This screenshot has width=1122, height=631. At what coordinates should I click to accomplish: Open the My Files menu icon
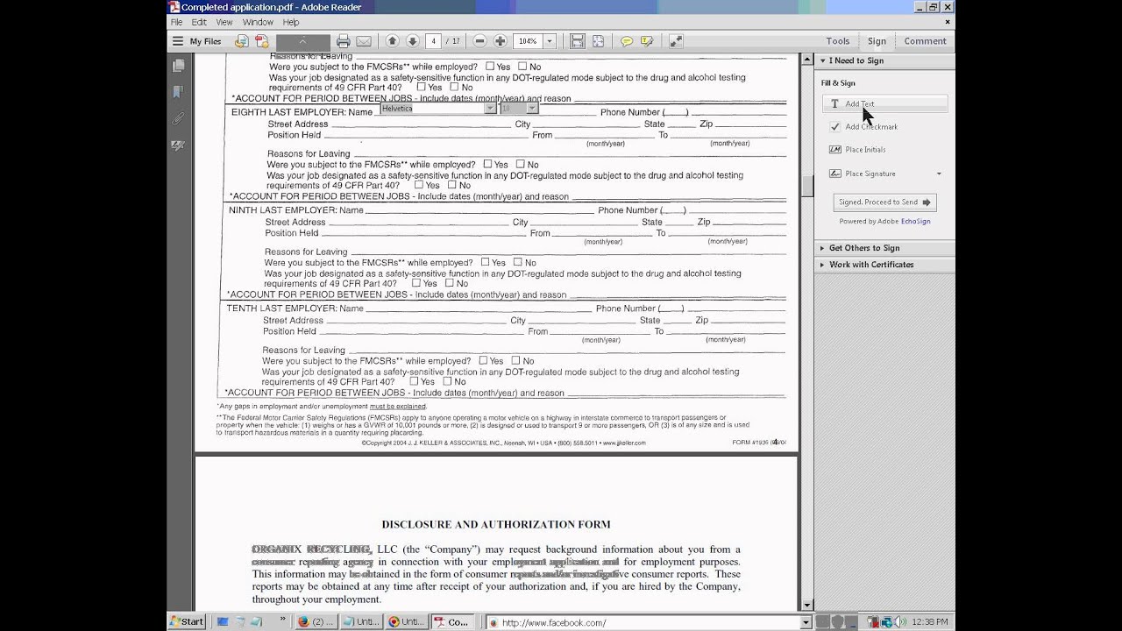click(178, 41)
